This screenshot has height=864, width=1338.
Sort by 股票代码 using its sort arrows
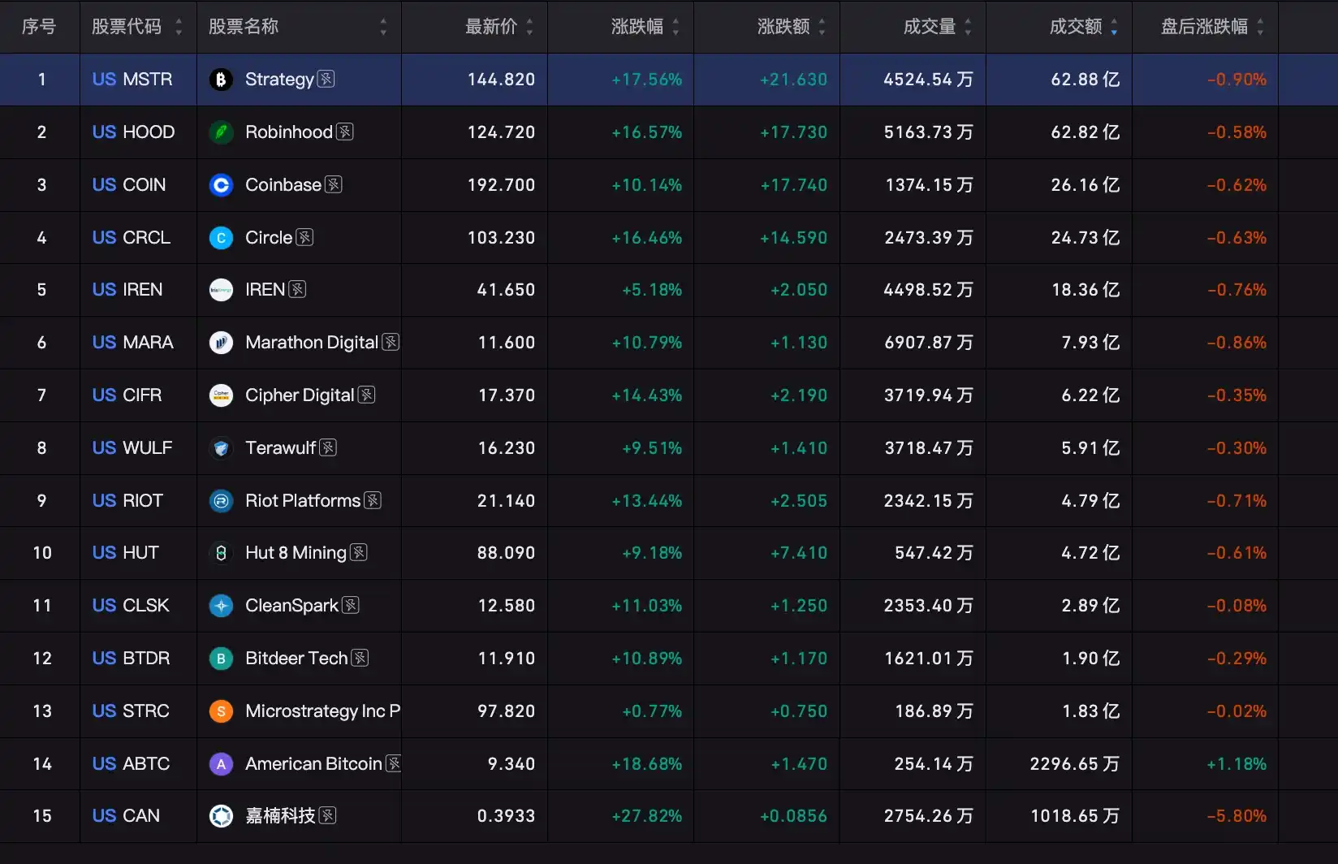point(179,27)
